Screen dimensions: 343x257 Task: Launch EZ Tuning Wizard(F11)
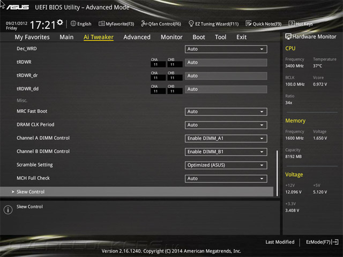coord(217,24)
